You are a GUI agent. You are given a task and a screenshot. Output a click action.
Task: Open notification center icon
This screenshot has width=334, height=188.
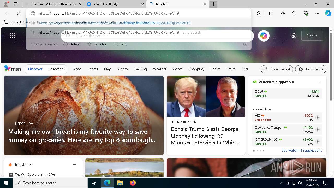click(325, 183)
